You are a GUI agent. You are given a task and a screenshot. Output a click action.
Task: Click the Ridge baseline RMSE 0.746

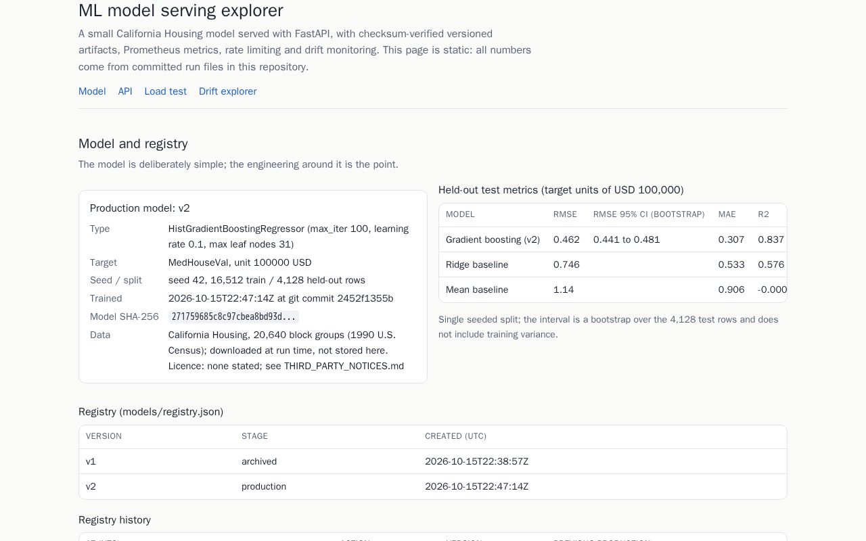tap(566, 264)
